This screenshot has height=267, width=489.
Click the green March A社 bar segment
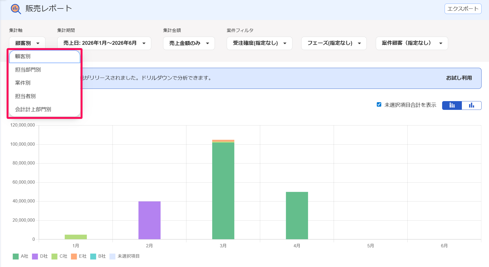(223, 191)
